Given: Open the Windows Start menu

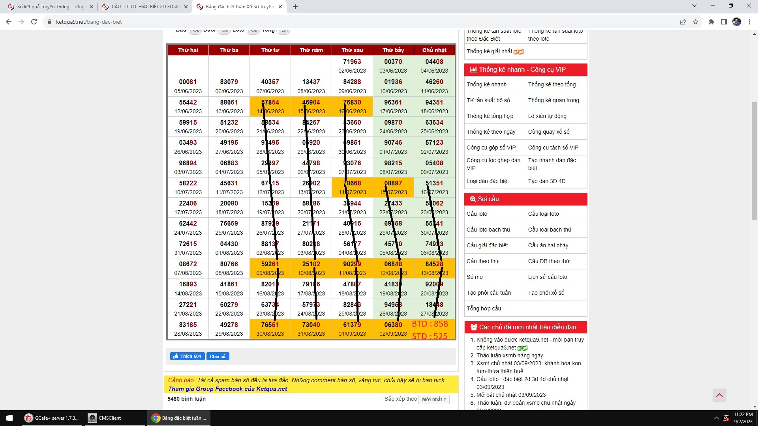Looking at the screenshot, I should click(9, 418).
